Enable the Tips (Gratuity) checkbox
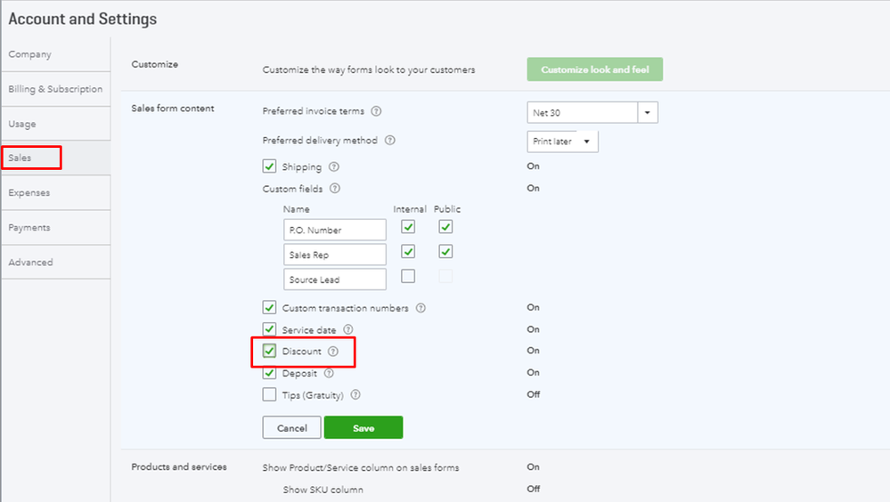This screenshot has height=502, width=890. tap(270, 394)
